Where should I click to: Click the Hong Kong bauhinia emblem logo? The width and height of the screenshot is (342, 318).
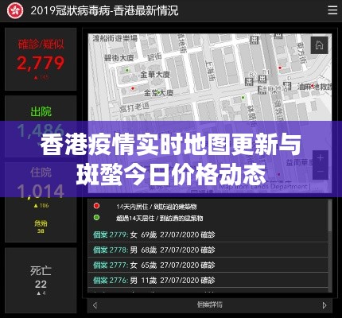click(x=15, y=10)
